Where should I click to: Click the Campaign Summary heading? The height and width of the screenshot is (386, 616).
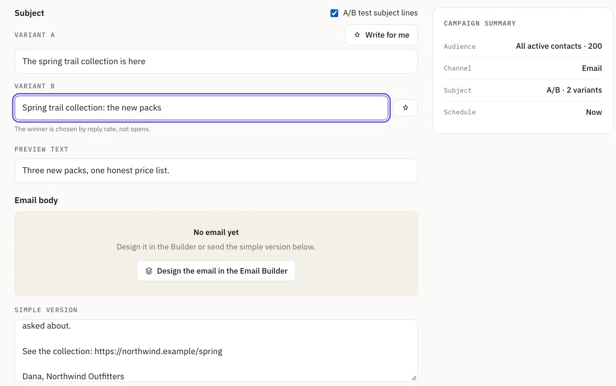(x=480, y=23)
